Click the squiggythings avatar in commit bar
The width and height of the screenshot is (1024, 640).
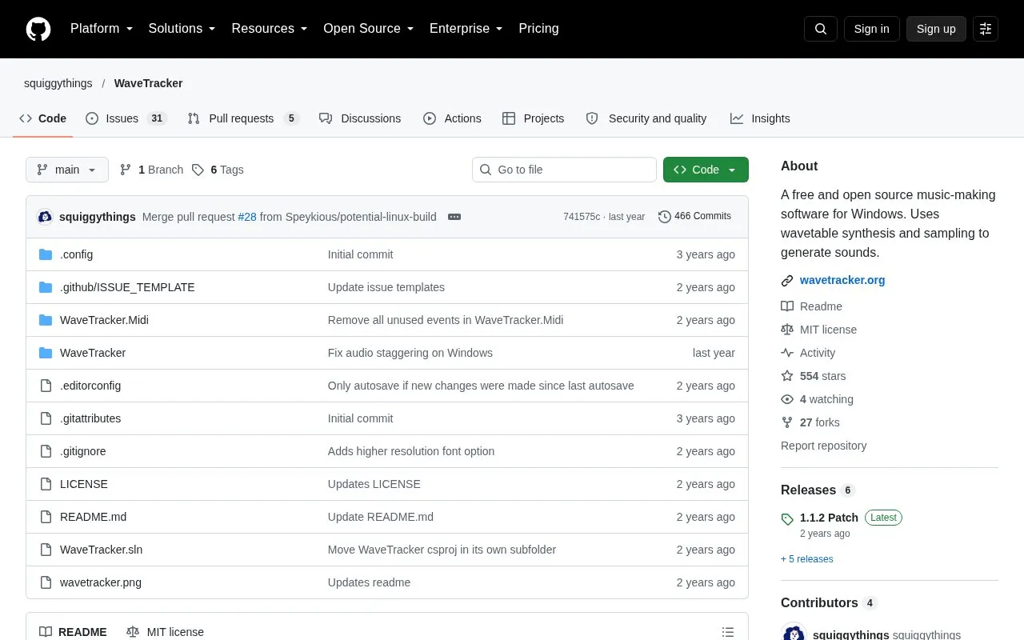tap(45, 217)
